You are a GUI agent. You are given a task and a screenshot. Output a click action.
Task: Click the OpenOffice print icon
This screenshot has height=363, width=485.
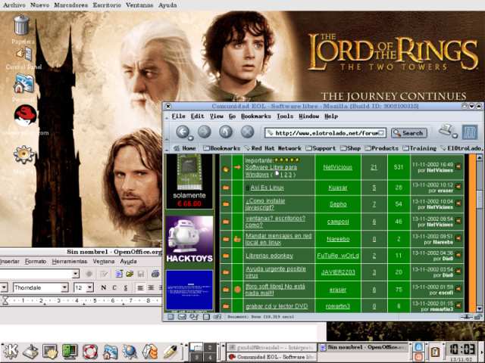(x=155, y=273)
